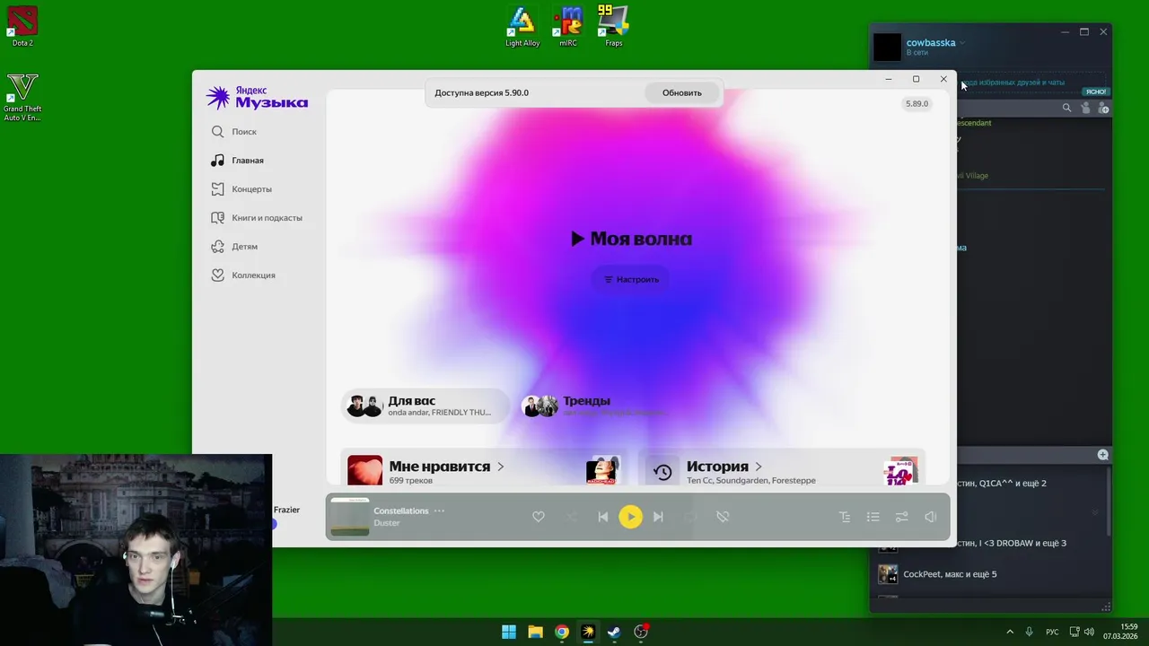The height and width of the screenshot is (646, 1149).
Task: Open Книги и подкасты section
Action: (x=256, y=218)
